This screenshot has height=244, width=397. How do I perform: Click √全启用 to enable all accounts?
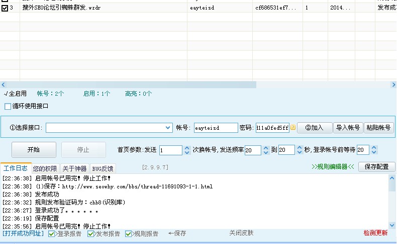tap(15, 94)
